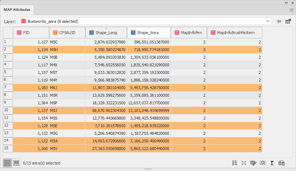Click the CFSAUID column header
Viewport: 296px width, 171px height.
click(67, 33)
